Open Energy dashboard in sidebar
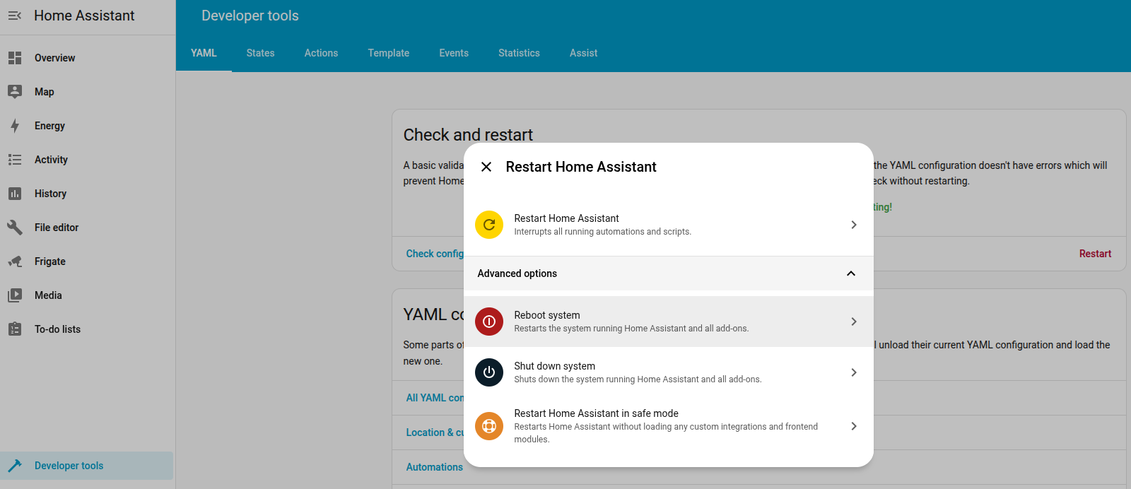Screen dimensions: 1131x489 click(49, 126)
